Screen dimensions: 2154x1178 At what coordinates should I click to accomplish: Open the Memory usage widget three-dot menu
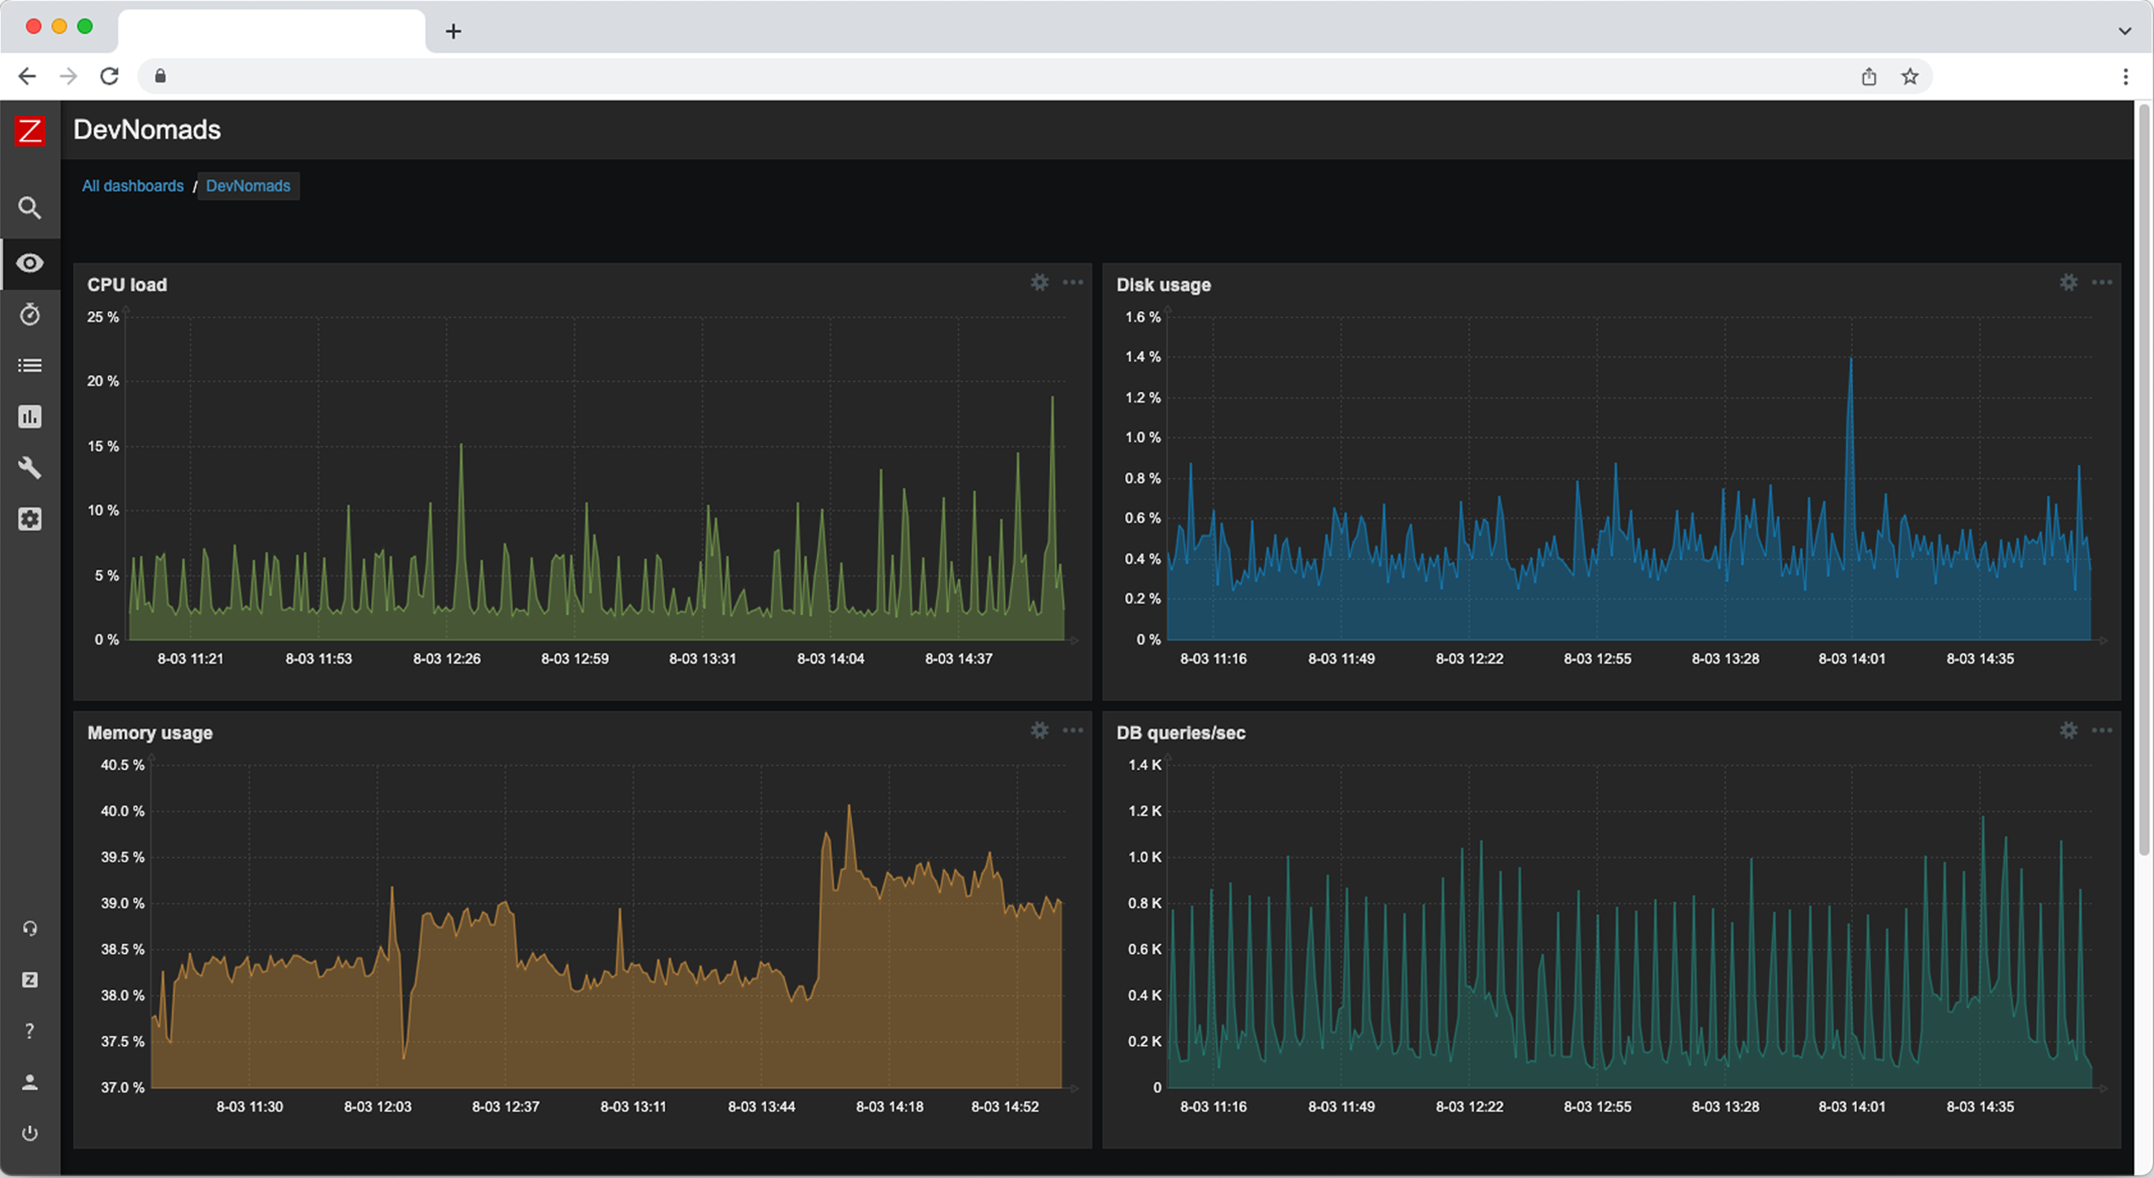[x=1073, y=730]
